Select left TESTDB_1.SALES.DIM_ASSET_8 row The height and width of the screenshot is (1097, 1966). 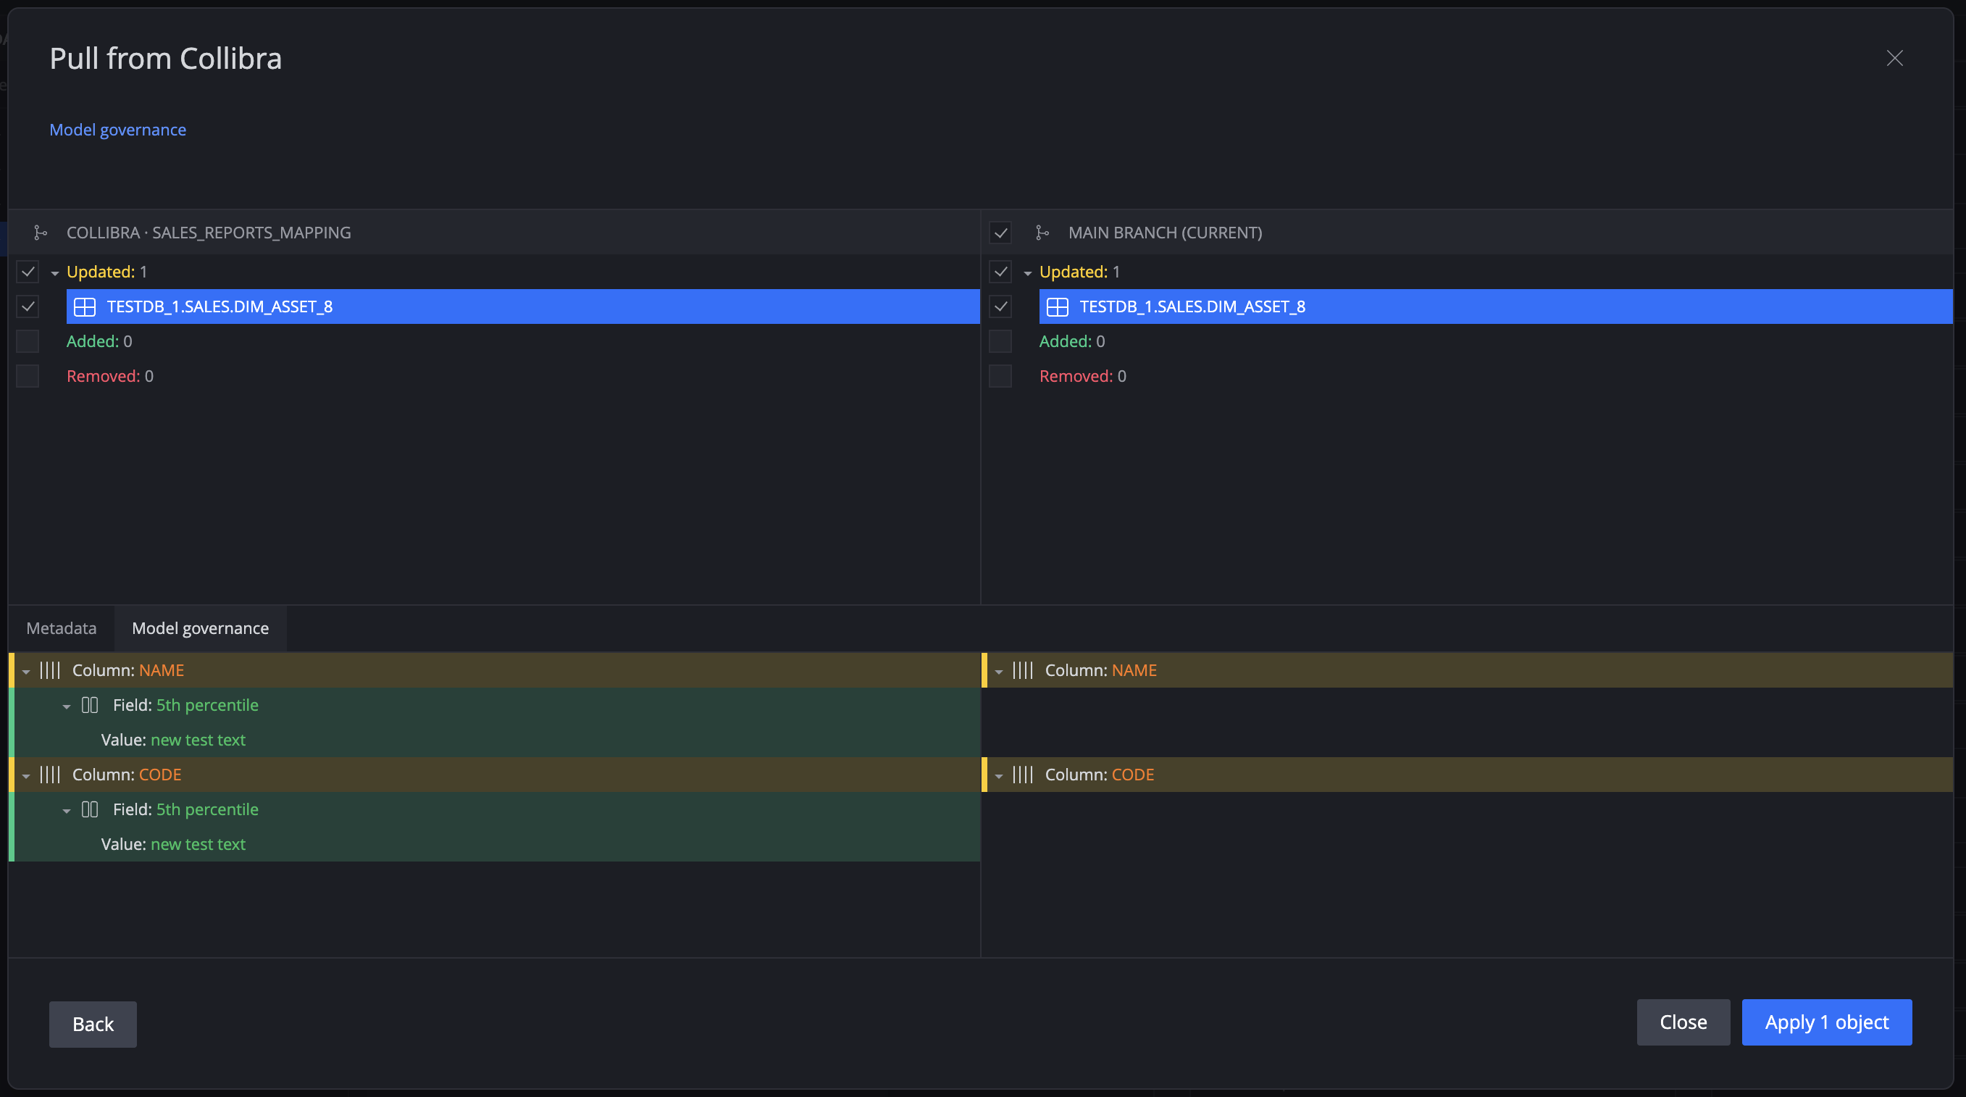pos(523,307)
